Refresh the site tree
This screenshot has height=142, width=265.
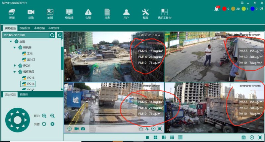click(60, 35)
